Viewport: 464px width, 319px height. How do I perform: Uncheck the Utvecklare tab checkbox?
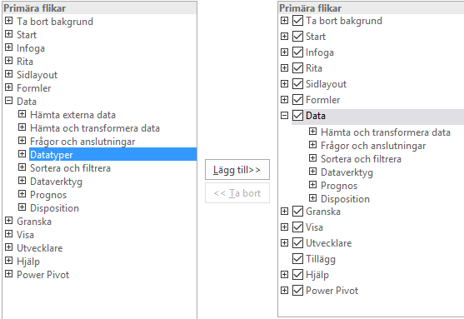[297, 243]
